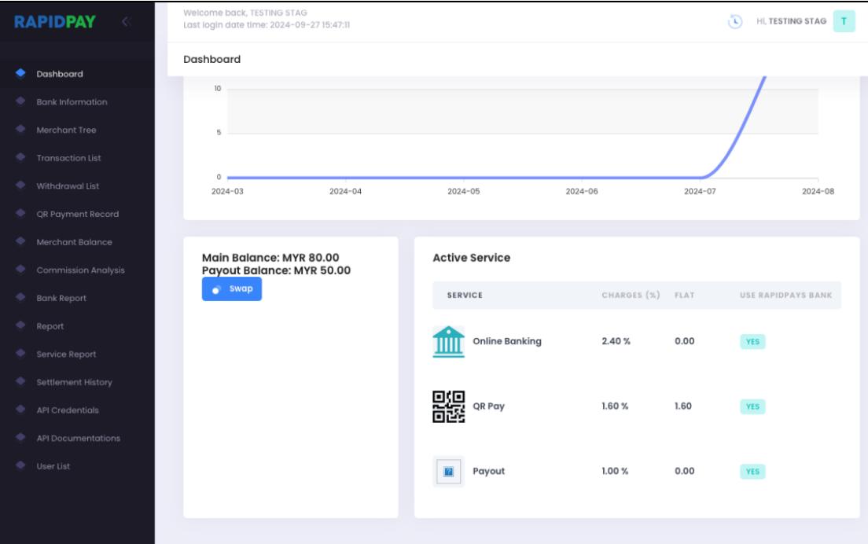
Task: Click the YES badge for QR Pay
Action: [x=752, y=406]
